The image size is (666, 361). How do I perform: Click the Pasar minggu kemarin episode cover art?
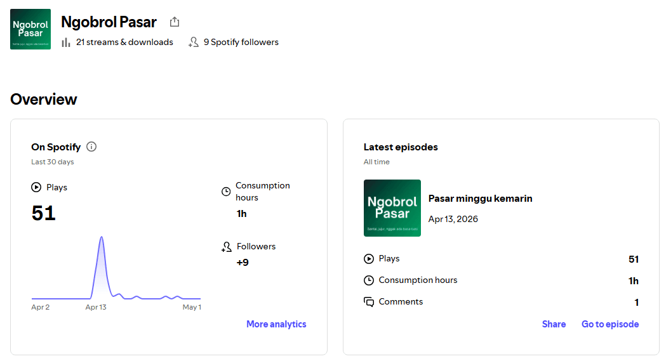pos(392,208)
